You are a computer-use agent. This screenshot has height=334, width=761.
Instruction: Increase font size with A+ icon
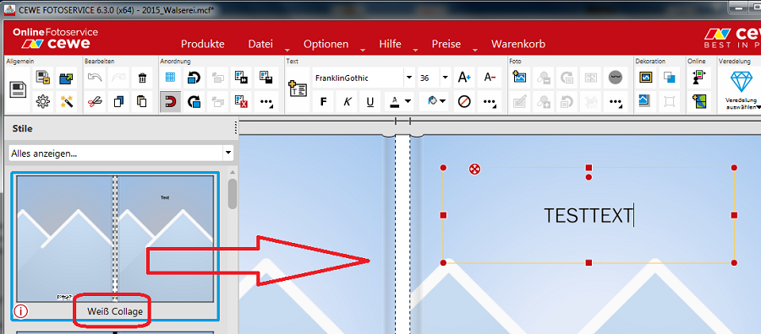pos(464,78)
